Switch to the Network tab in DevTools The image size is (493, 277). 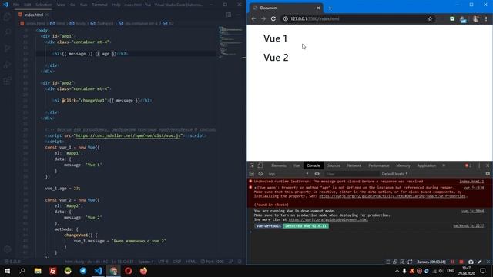[354, 165]
